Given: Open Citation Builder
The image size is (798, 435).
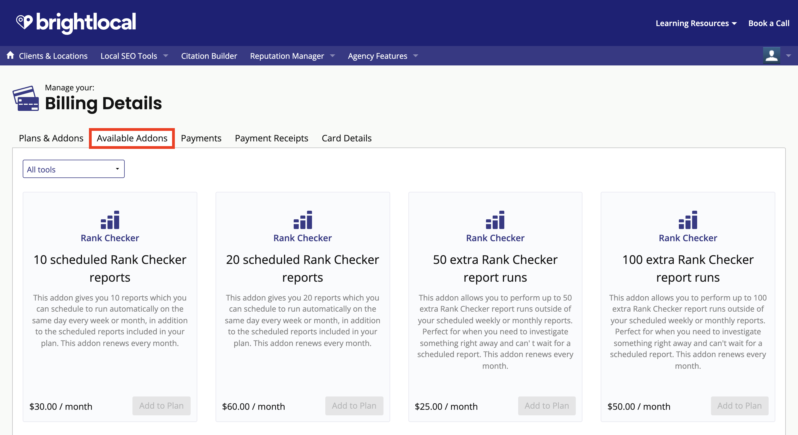Looking at the screenshot, I should pyautogui.click(x=209, y=56).
